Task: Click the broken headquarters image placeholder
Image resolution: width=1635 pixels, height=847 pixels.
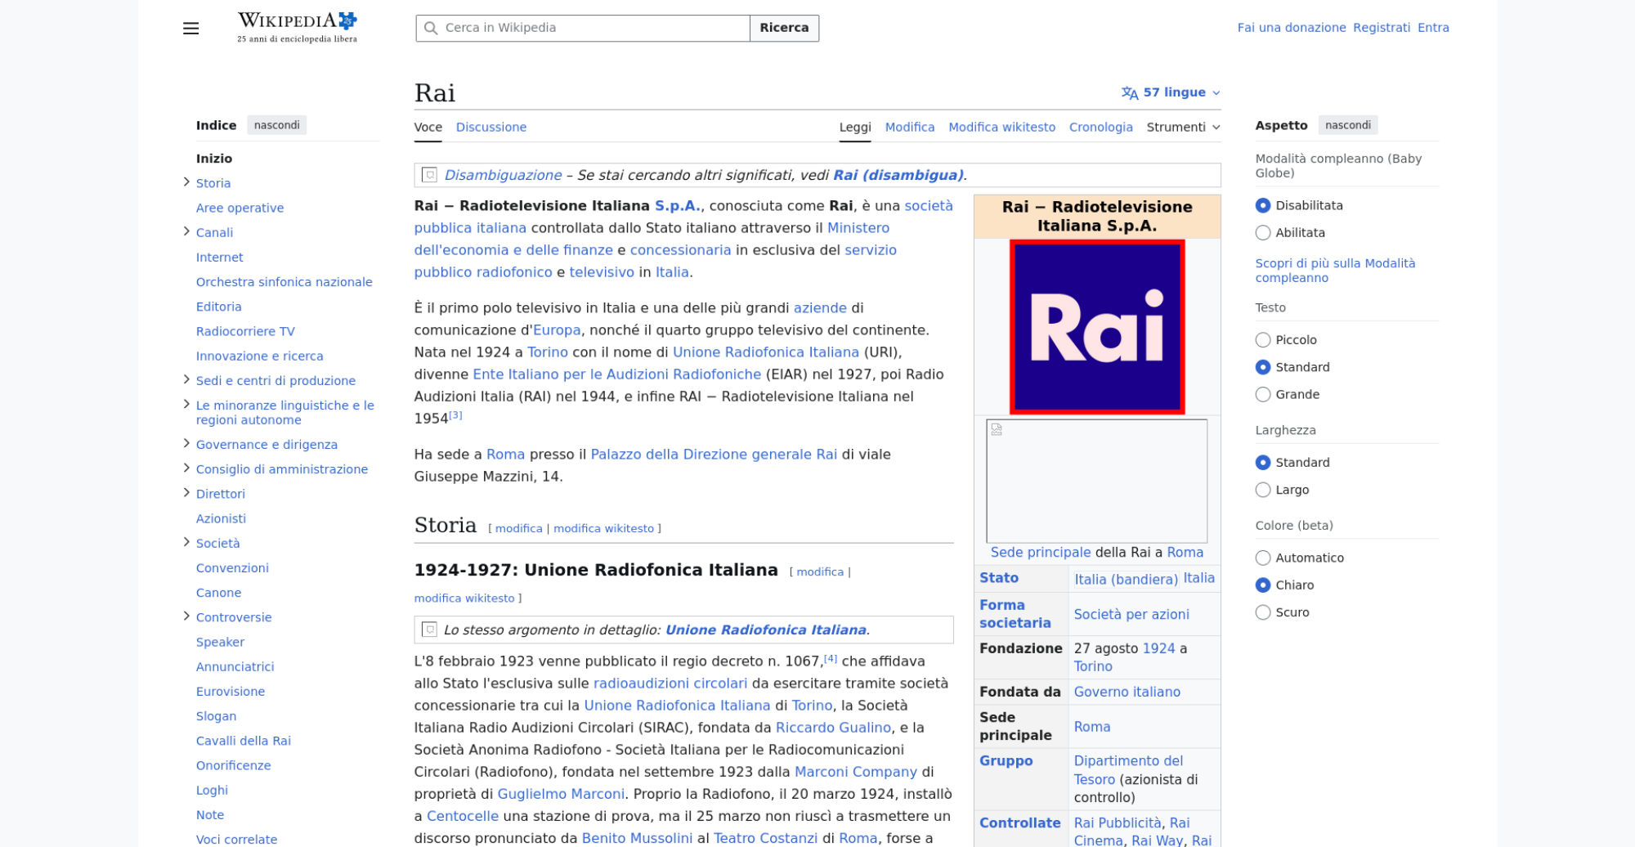Action: [1096, 481]
